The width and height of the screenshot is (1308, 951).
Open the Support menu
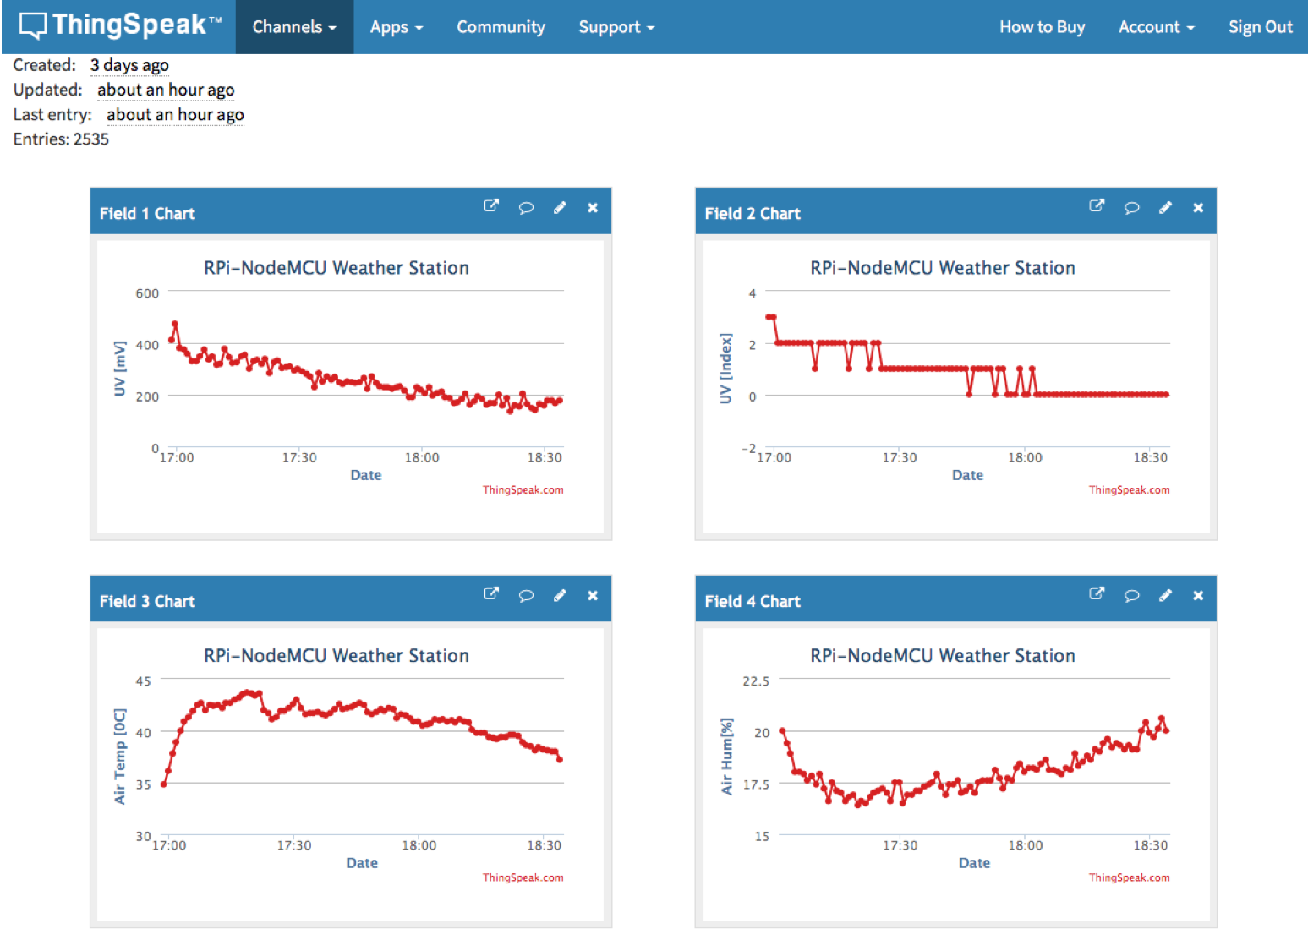616,27
